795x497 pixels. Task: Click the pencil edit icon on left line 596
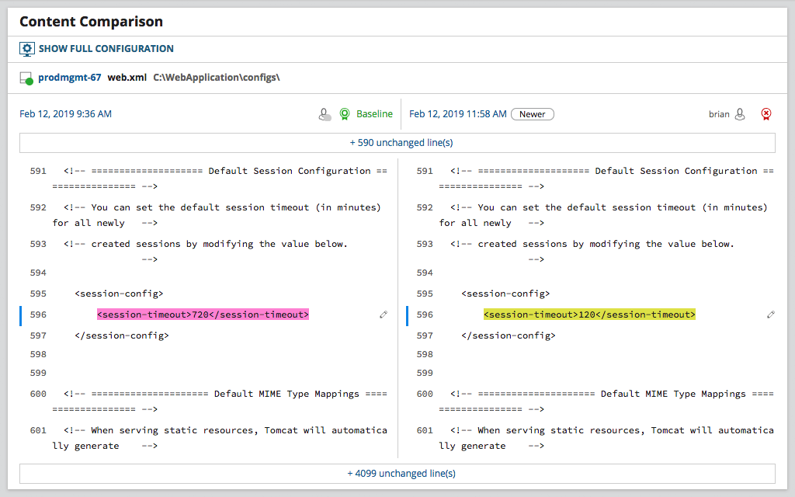point(383,315)
